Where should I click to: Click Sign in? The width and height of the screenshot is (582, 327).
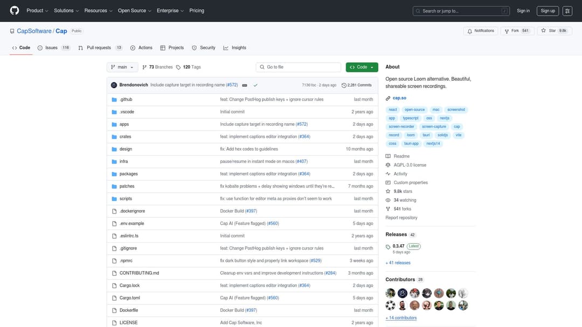tap(523, 11)
